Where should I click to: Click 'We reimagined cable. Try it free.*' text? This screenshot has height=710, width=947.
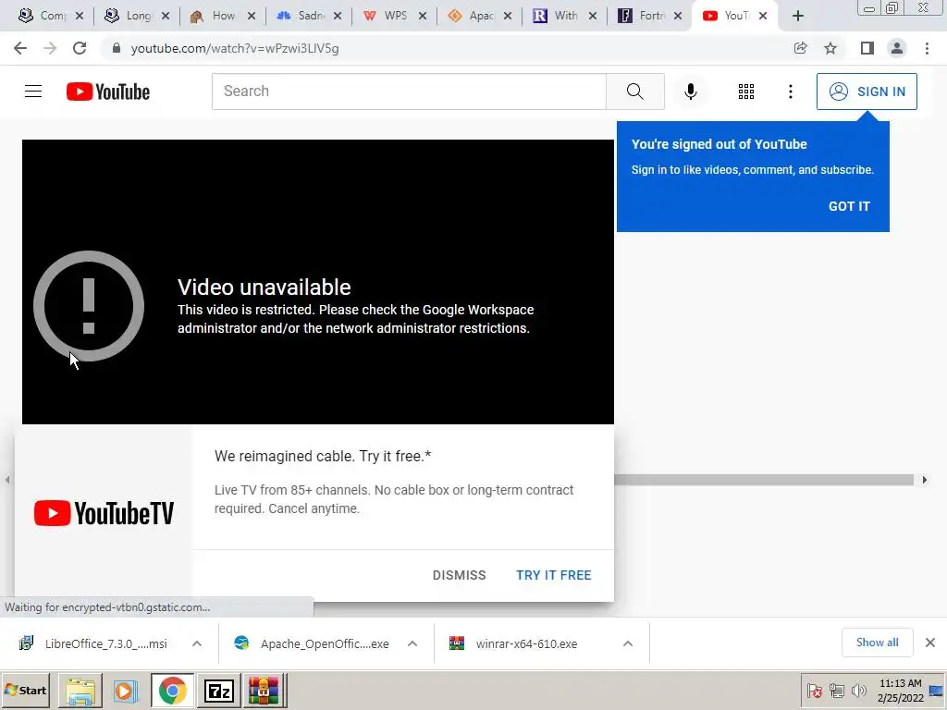point(323,456)
